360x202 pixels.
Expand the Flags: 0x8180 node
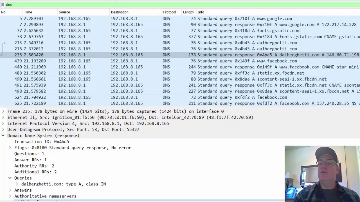point(10,148)
